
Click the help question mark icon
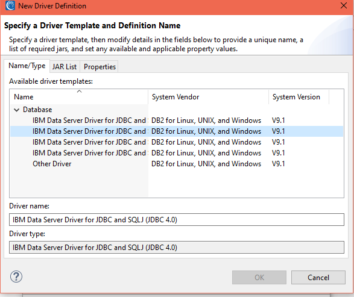pos(16,277)
